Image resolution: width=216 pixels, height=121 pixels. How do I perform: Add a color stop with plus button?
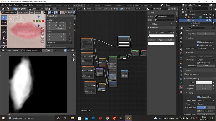[x=149, y=32]
